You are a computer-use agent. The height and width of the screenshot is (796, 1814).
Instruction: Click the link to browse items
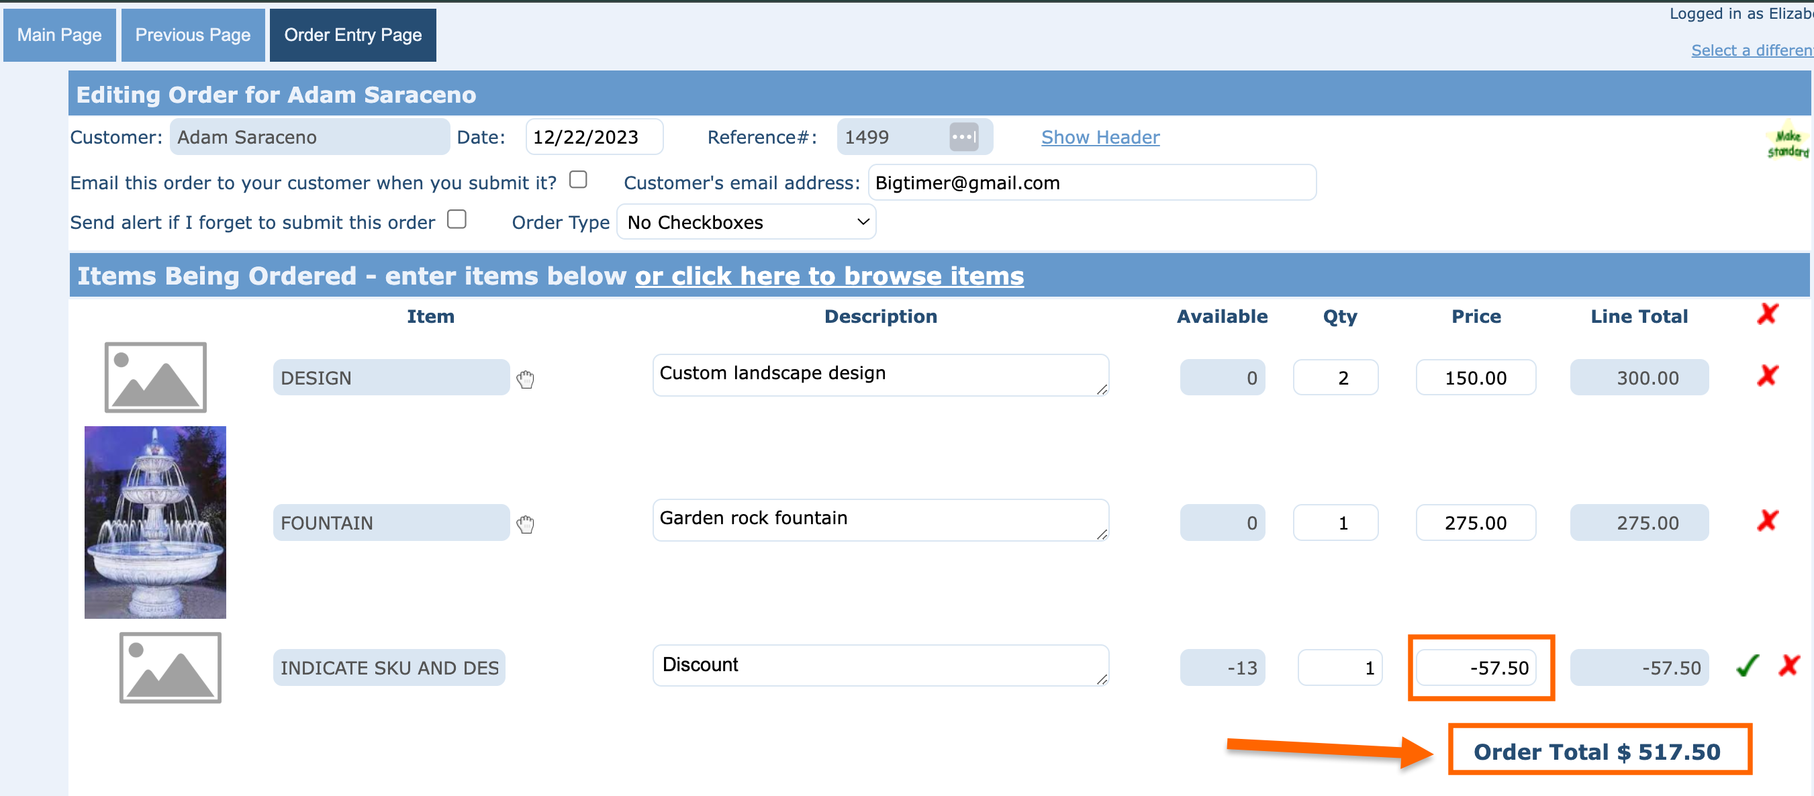(829, 276)
